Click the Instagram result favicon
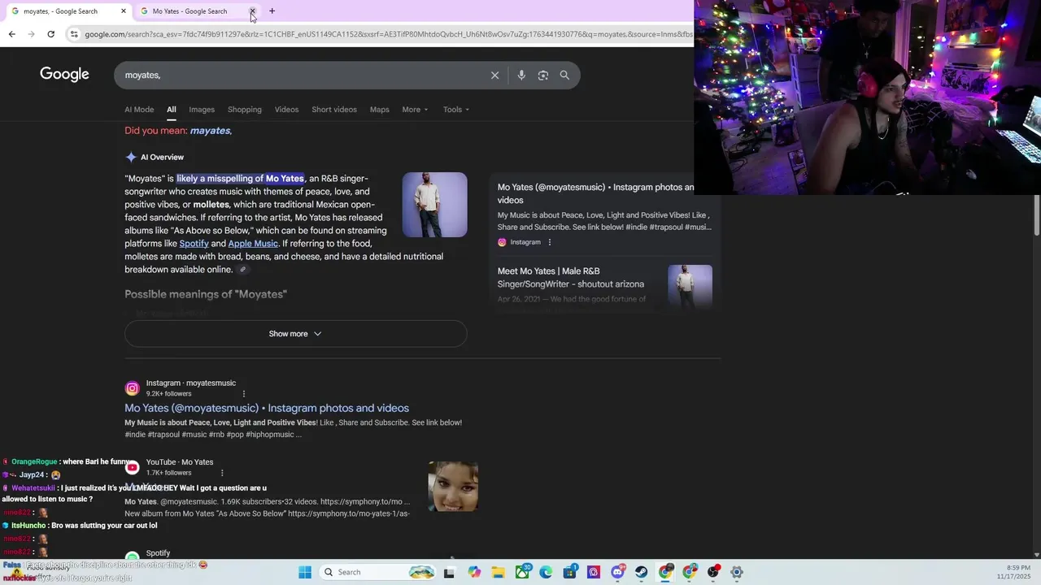This screenshot has height=585, width=1041. [132, 388]
